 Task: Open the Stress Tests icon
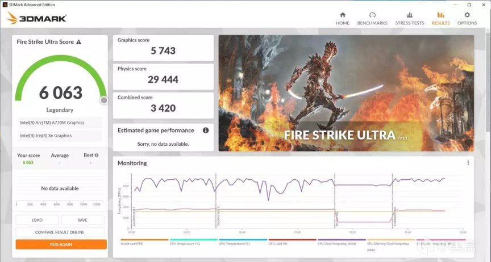(410, 15)
